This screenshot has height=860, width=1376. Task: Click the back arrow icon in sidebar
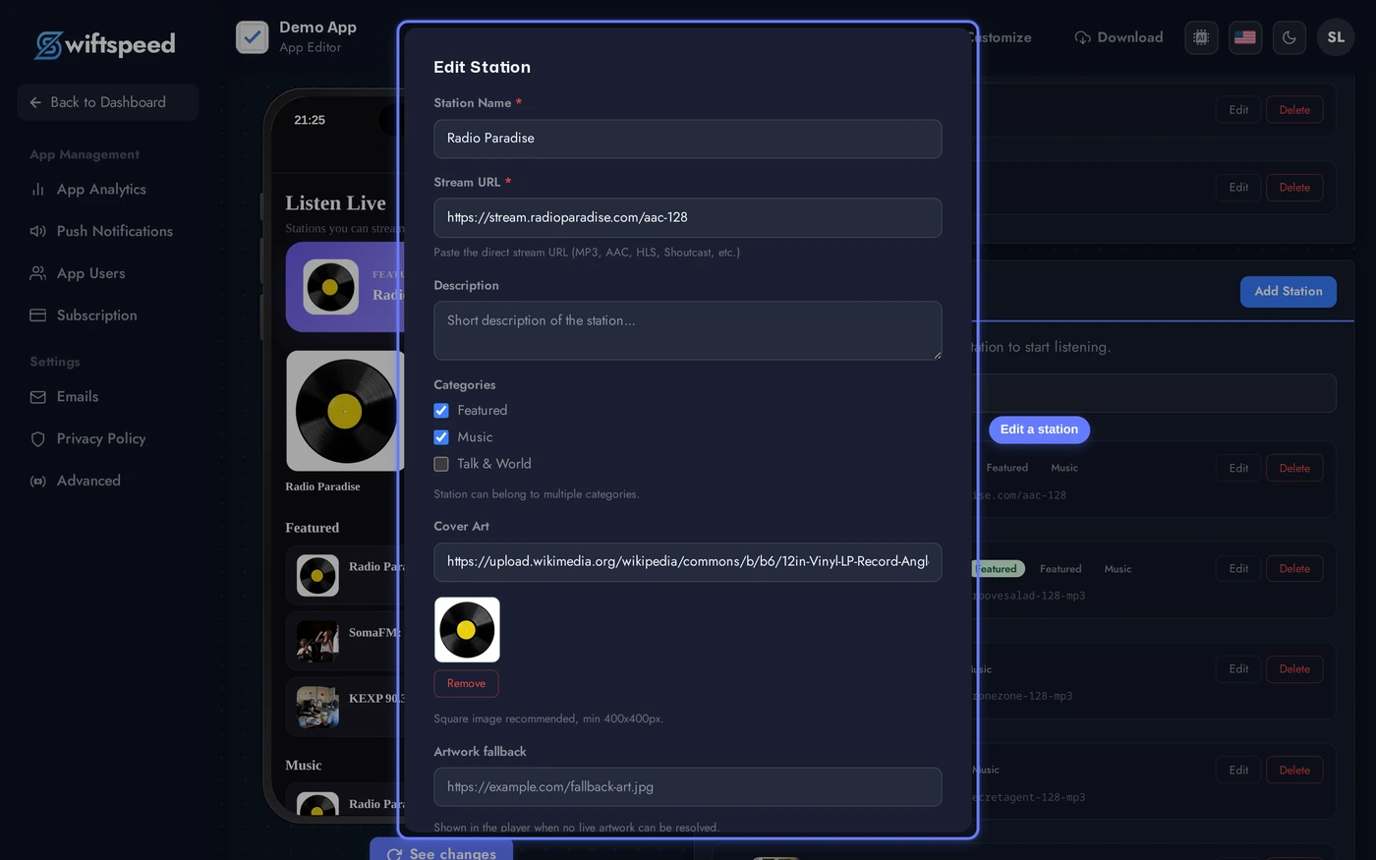click(x=35, y=102)
